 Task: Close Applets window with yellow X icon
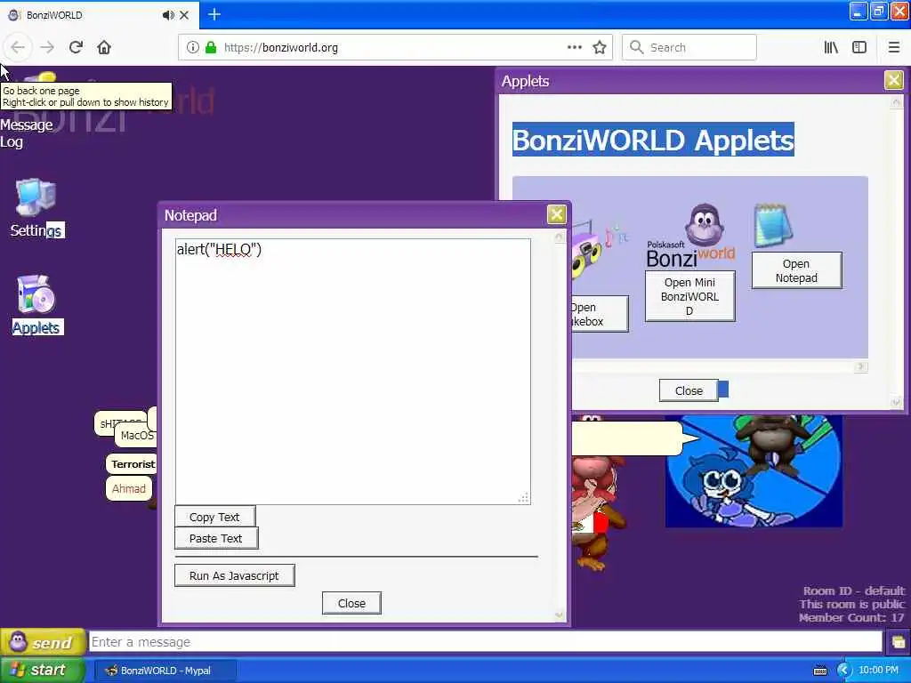point(893,79)
